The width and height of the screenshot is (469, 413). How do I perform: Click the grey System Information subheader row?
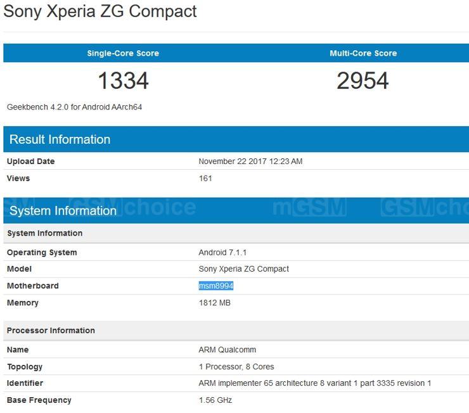coord(236,233)
